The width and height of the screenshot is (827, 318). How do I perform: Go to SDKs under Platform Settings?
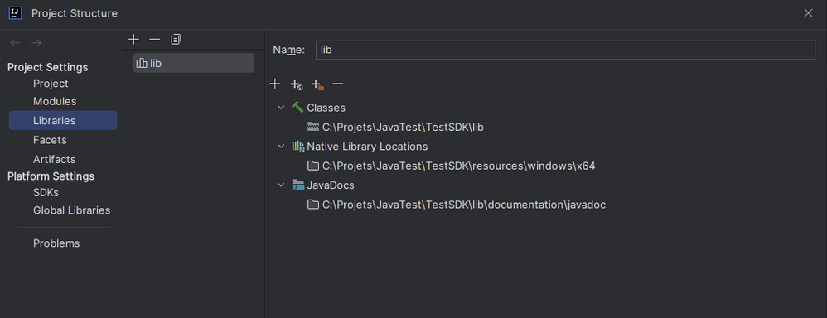(x=46, y=192)
